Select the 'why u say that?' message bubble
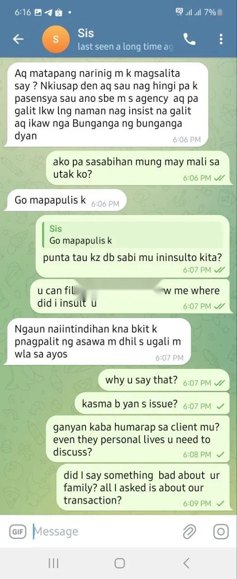This screenshot has width=237, height=579. point(164,380)
